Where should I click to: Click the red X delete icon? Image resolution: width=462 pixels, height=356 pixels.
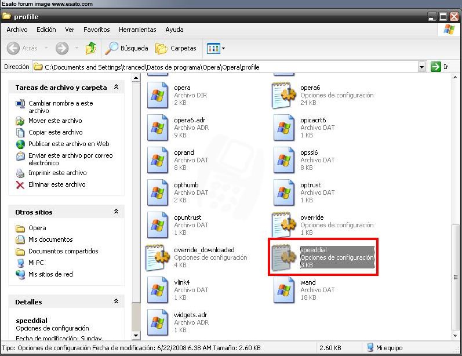pos(20,185)
